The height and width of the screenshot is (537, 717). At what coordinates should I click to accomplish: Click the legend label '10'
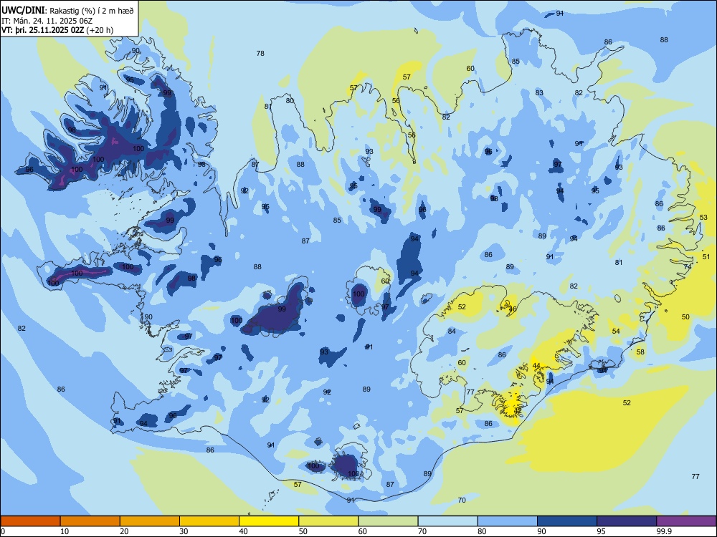click(x=65, y=531)
